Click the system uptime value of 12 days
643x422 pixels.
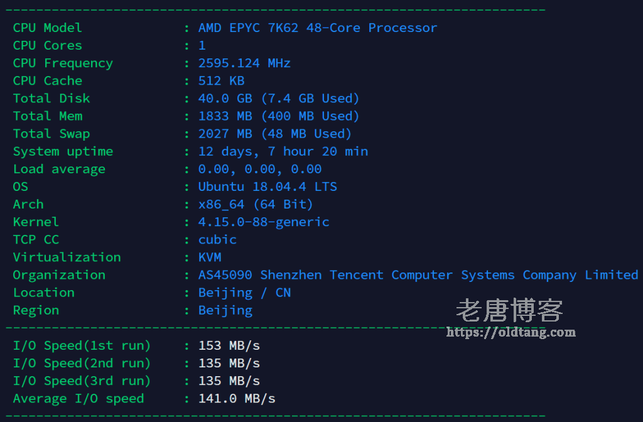283,151
